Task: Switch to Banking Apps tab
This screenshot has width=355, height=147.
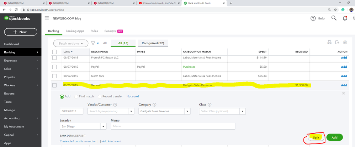Action: (75, 31)
